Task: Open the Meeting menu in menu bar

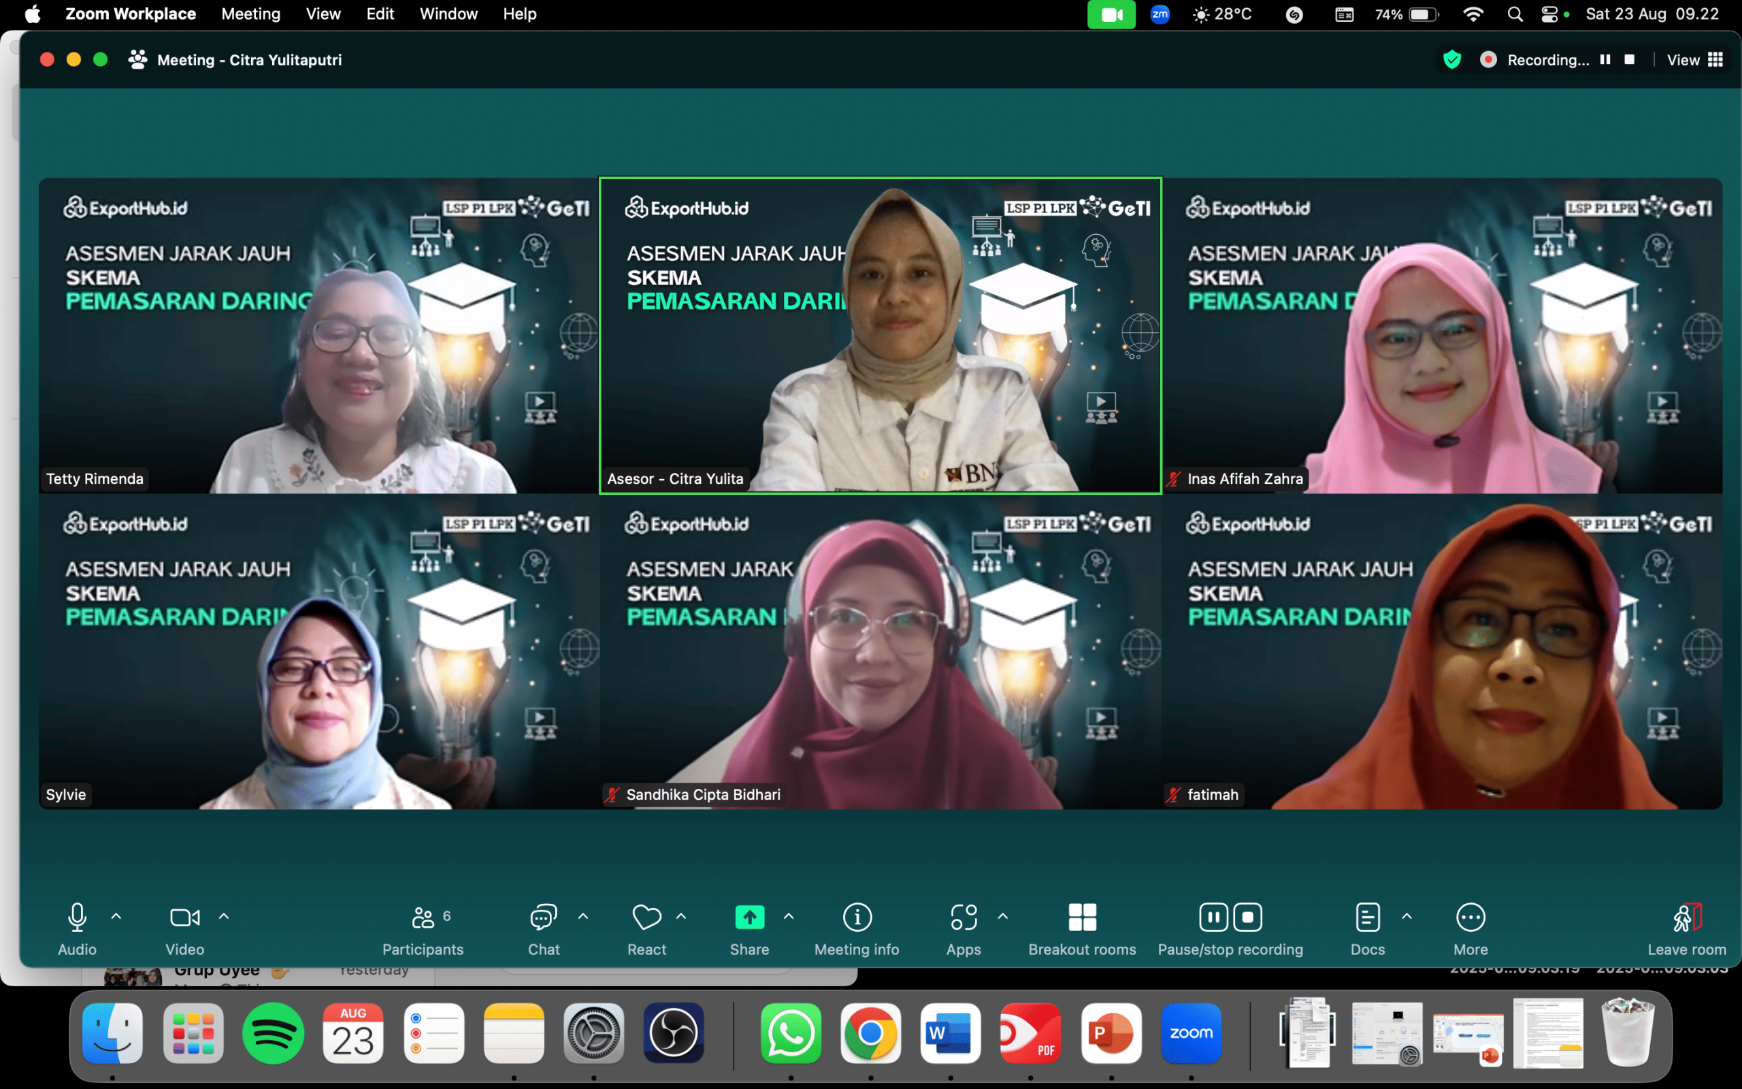Action: [250, 14]
